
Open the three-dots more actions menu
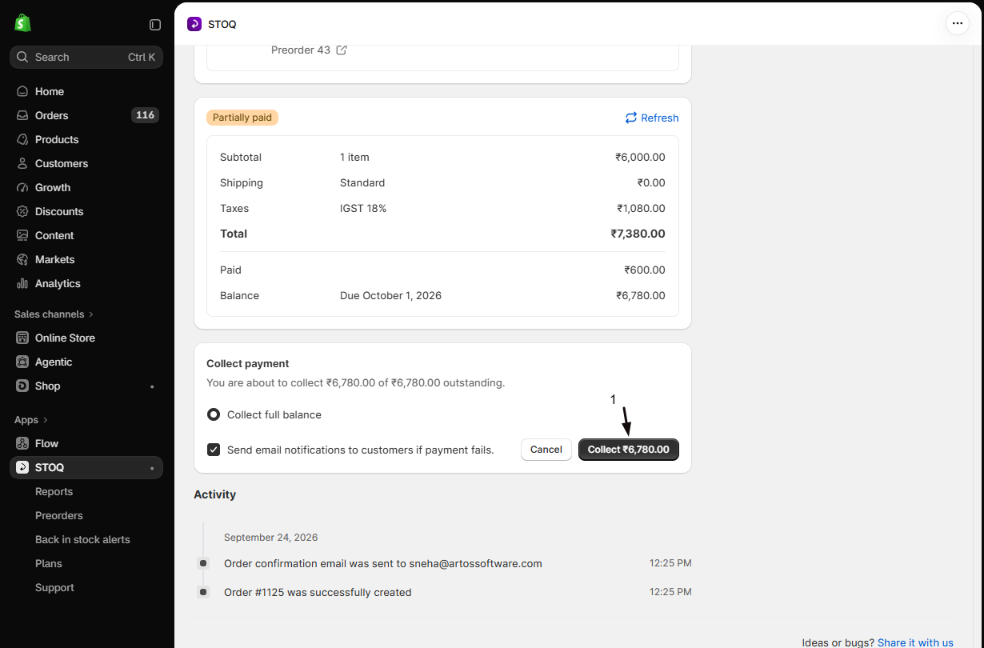click(x=958, y=23)
